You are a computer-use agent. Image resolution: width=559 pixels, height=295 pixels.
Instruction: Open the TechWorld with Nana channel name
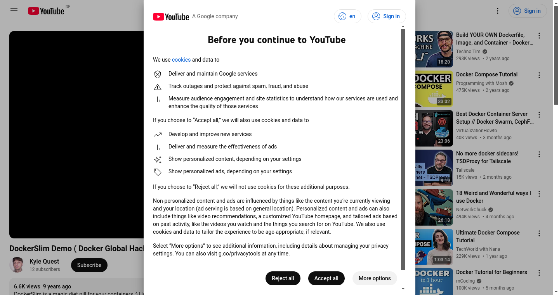coord(478,249)
